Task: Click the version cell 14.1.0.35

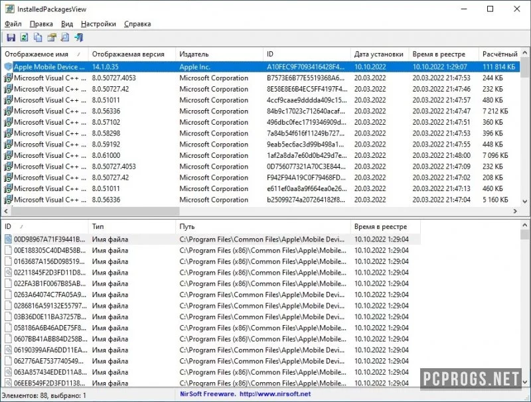Action: (106, 67)
